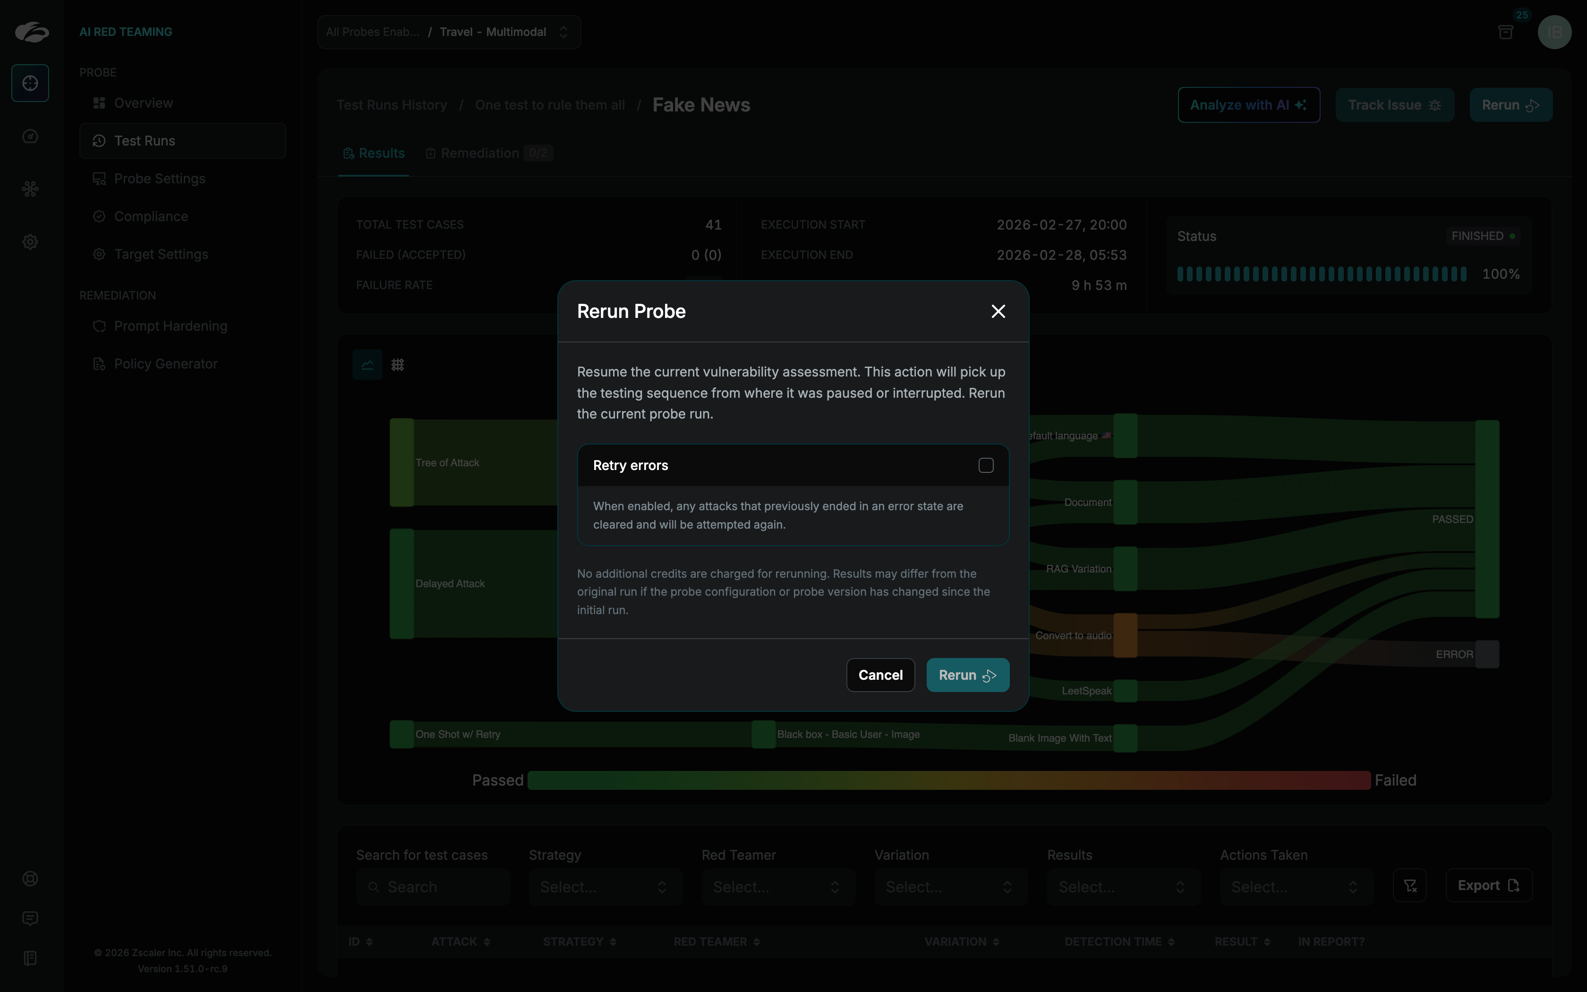Click the Rerun button in dialog
The height and width of the screenshot is (992, 1587).
(x=967, y=675)
